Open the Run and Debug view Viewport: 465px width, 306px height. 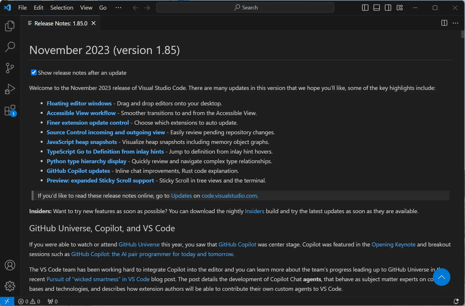(x=10, y=89)
